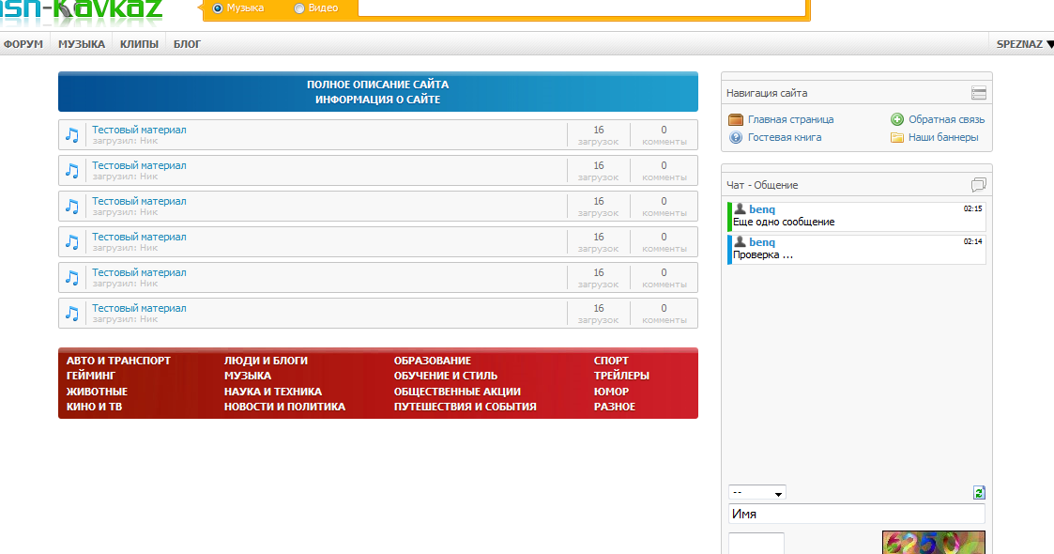Viewport: 1054px width, 554px height.
Task: Click the Главная страница home icon
Action: pyautogui.click(x=736, y=119)
